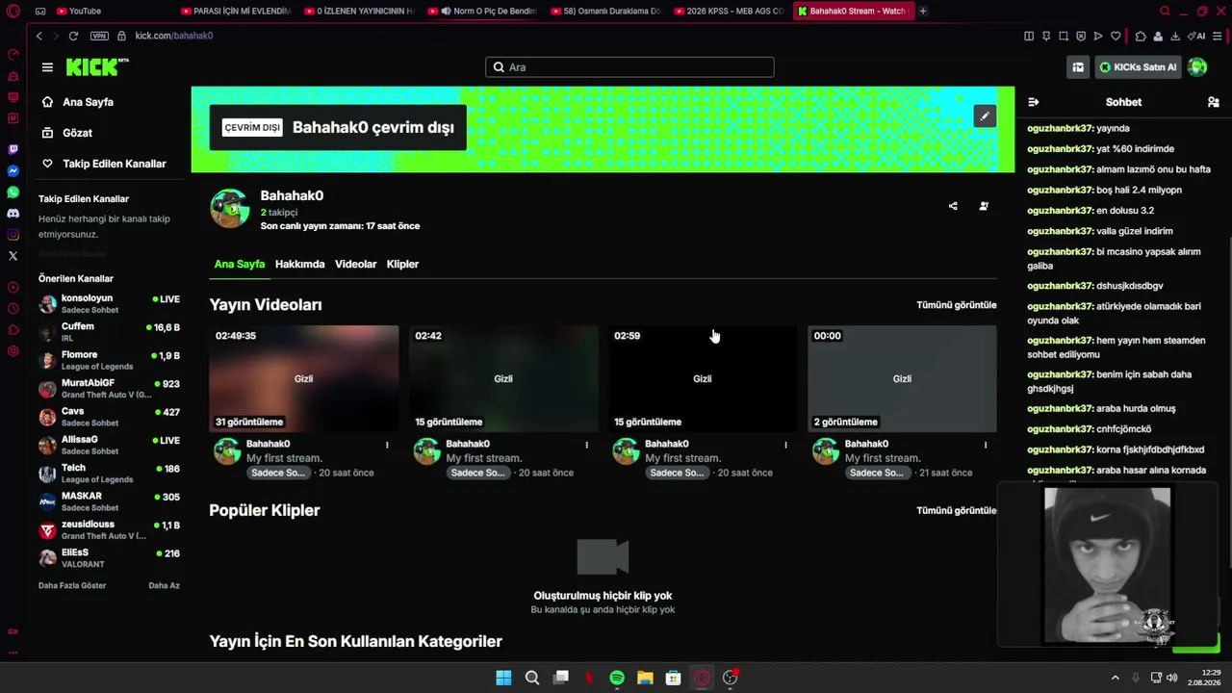
Task: Open the browser snapshot tool icon
Action: pyautogui.click(x=1064, y=37)
